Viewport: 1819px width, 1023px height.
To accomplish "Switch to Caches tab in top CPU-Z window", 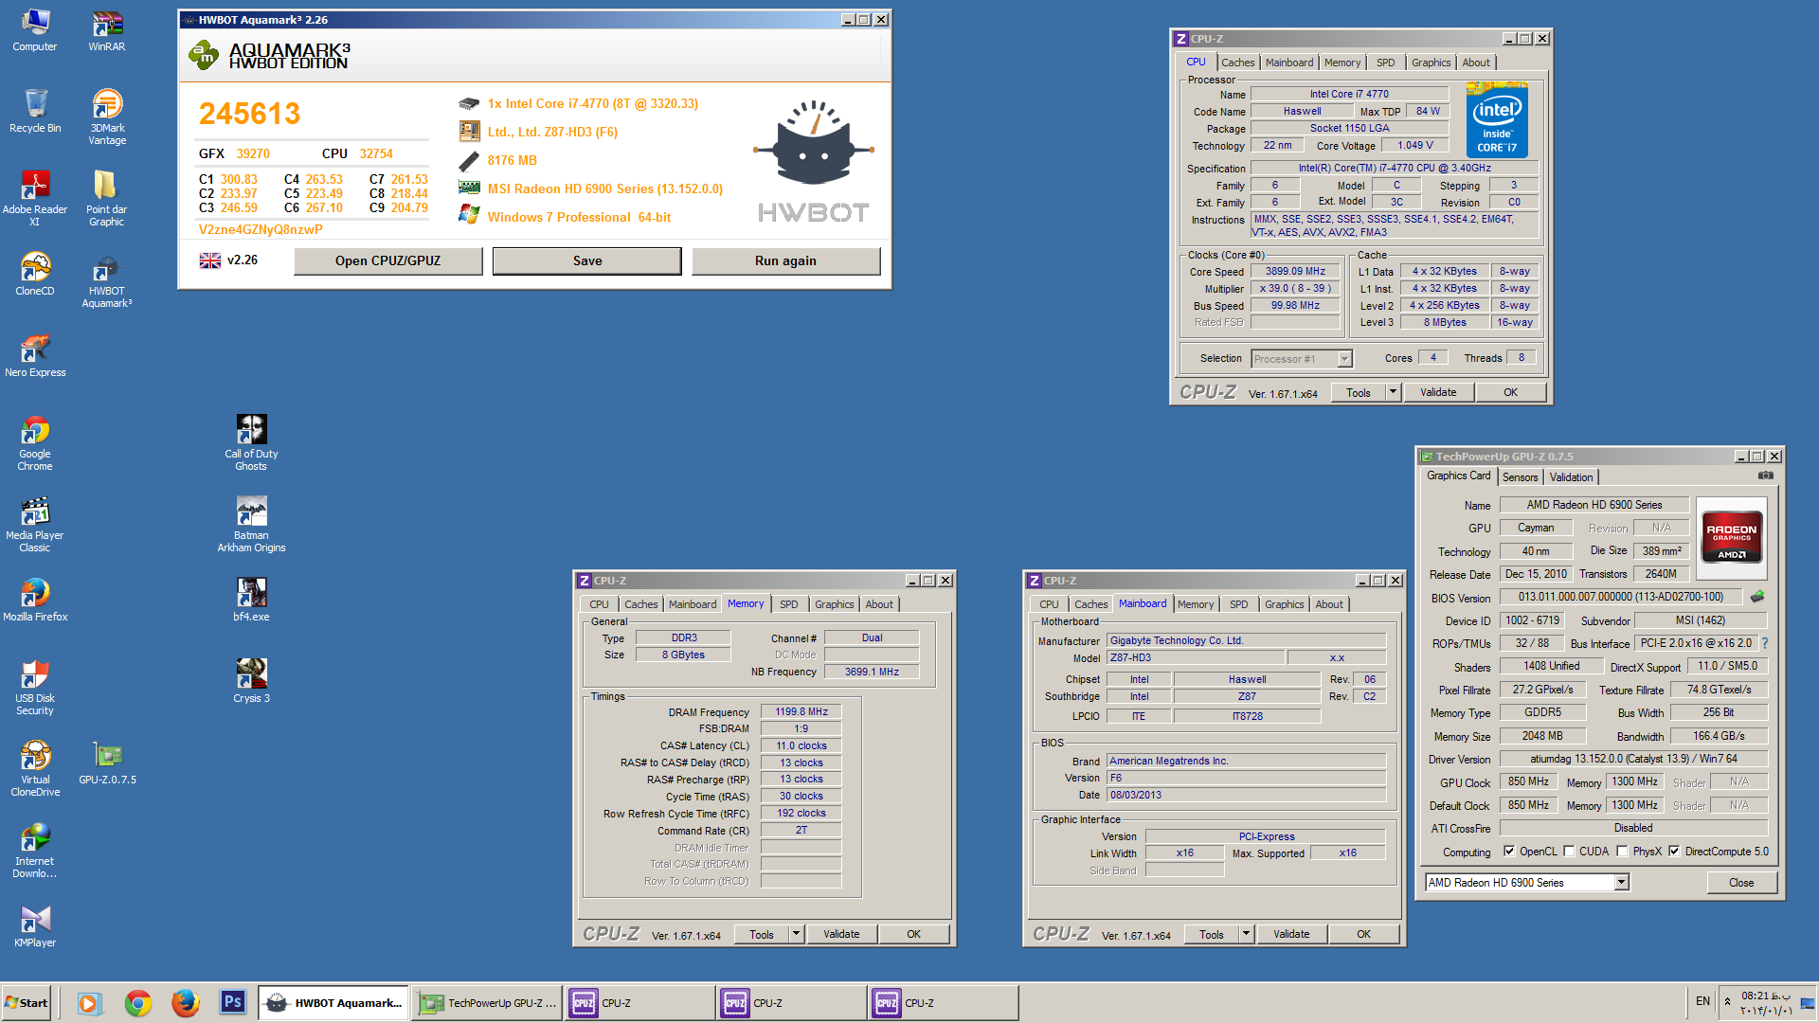I will point(1237,63).
